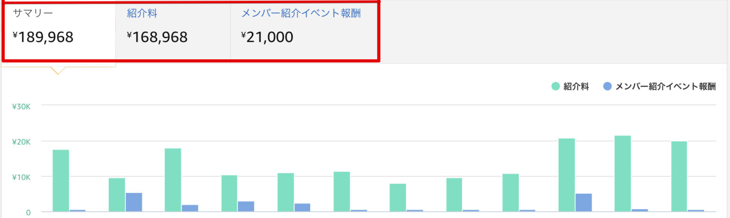The width and height of the screenshot is (730, 218).
Task: Switch to the 紹介料 tab
Action: tap(142, 13)
